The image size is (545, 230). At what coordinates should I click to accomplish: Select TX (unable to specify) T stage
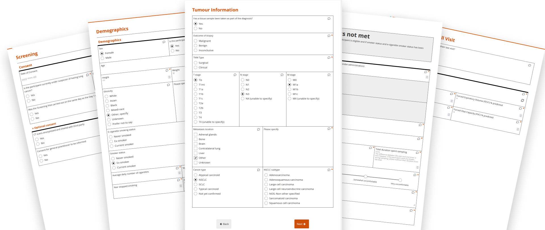pos(196,122)
